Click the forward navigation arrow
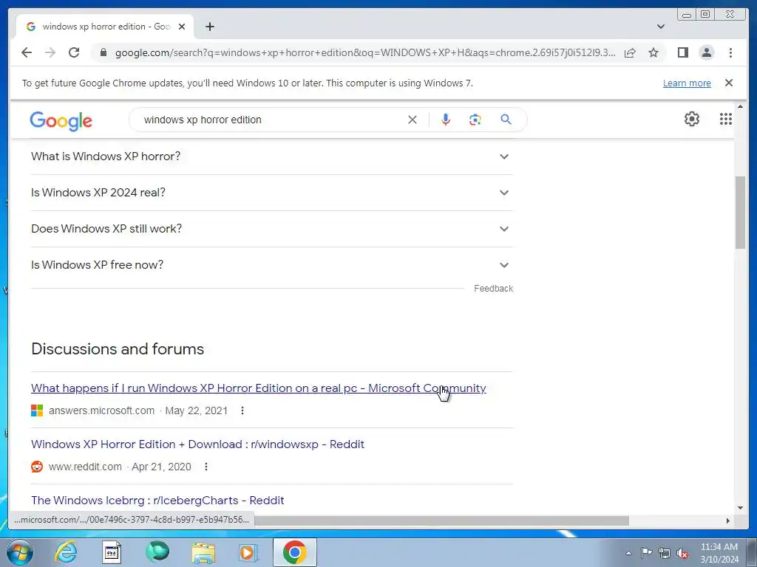Viewport: 757px width, 567px height. coord(50,52)
